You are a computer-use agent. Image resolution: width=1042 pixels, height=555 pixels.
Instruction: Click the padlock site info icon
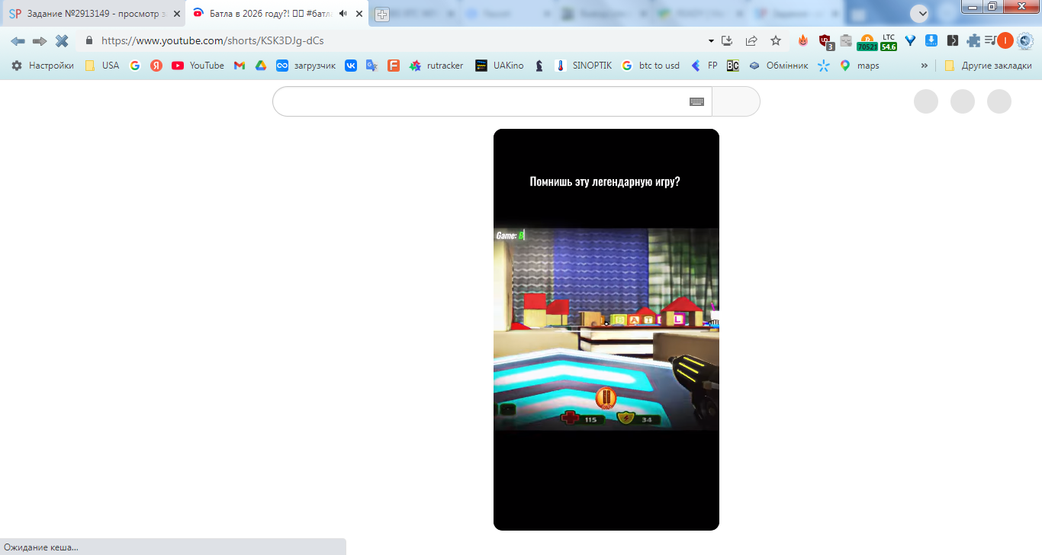click(89, 40)
